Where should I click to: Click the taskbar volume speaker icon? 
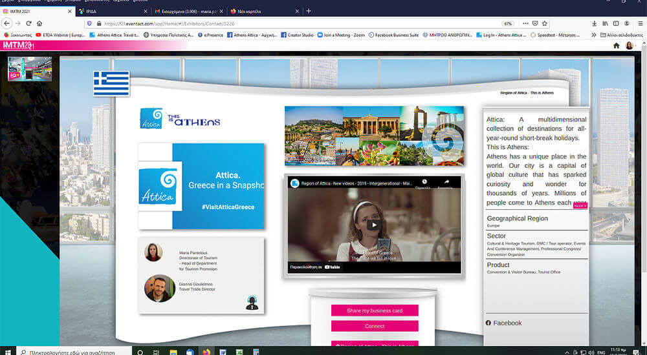tap(591, 352)
